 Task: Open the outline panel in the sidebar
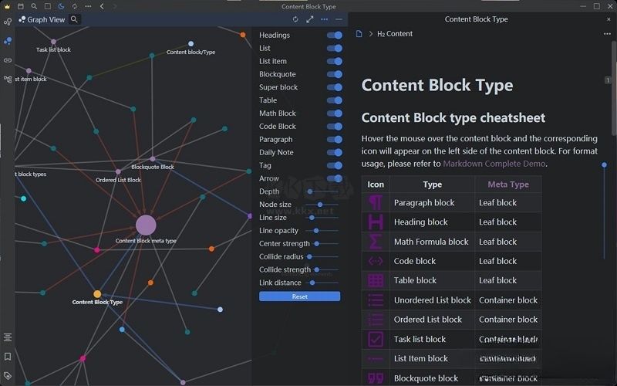pos(8,337)
